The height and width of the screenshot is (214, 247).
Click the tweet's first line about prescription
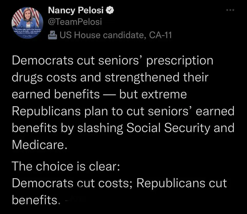click(x=113, y=61)
